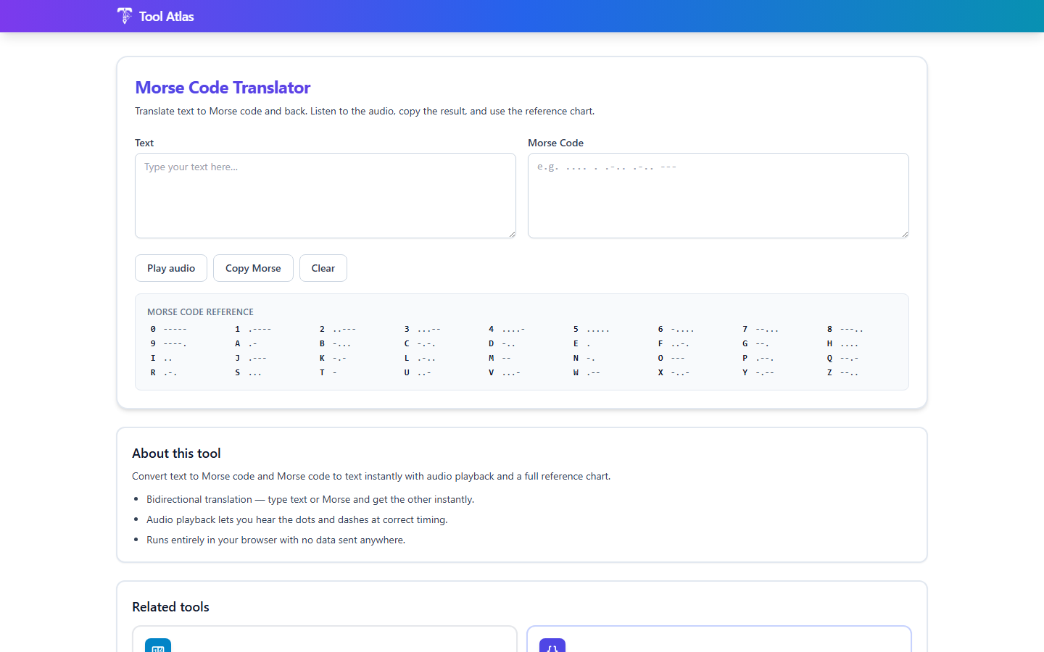Focus the Morse Code input area

pos(718,196)
